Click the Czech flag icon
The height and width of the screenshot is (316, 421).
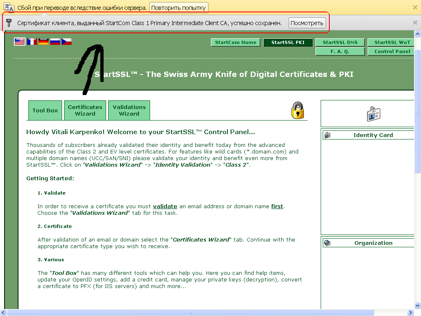(67, 41)
